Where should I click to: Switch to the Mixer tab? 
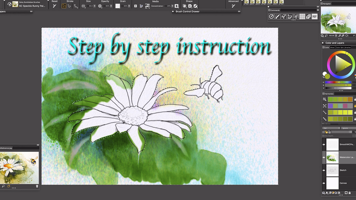point(332,47)
